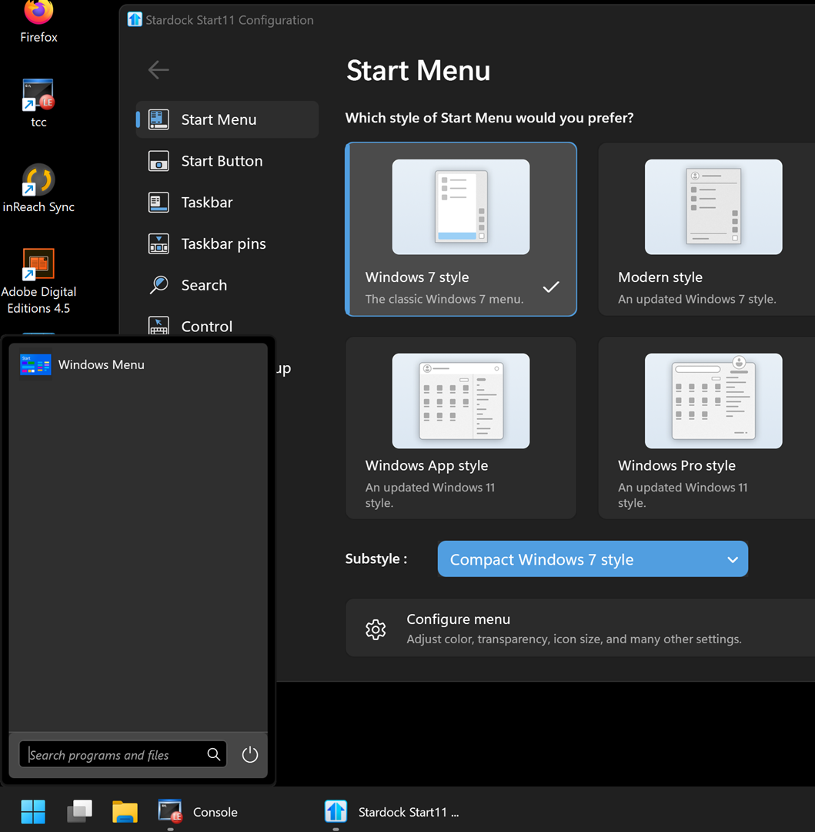The height and width of the screenshot is (832, 815).
Task: Select the Search magnifier icon in sidebar
Action: 158,285
